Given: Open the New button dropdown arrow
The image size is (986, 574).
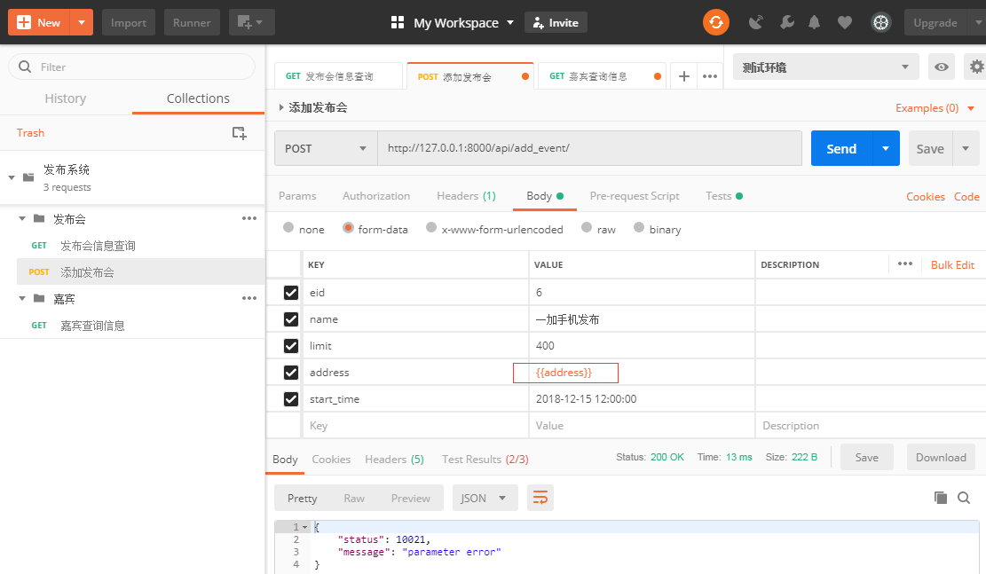Looking at the screenshot, I should click(81, 23).
